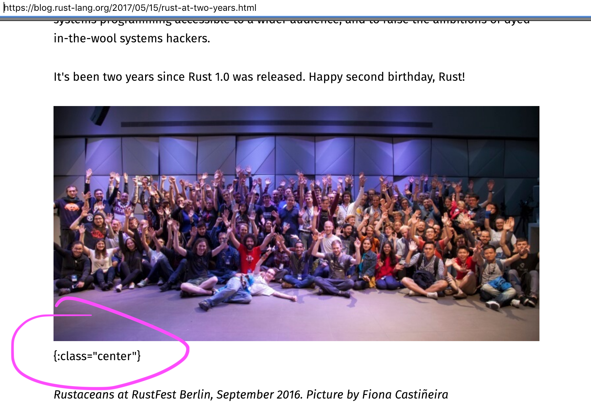The width and height of the screenshot is (591, 413).
Task: Click "rust-at-two-years.html" in the URL
Action: click(209, 8)
